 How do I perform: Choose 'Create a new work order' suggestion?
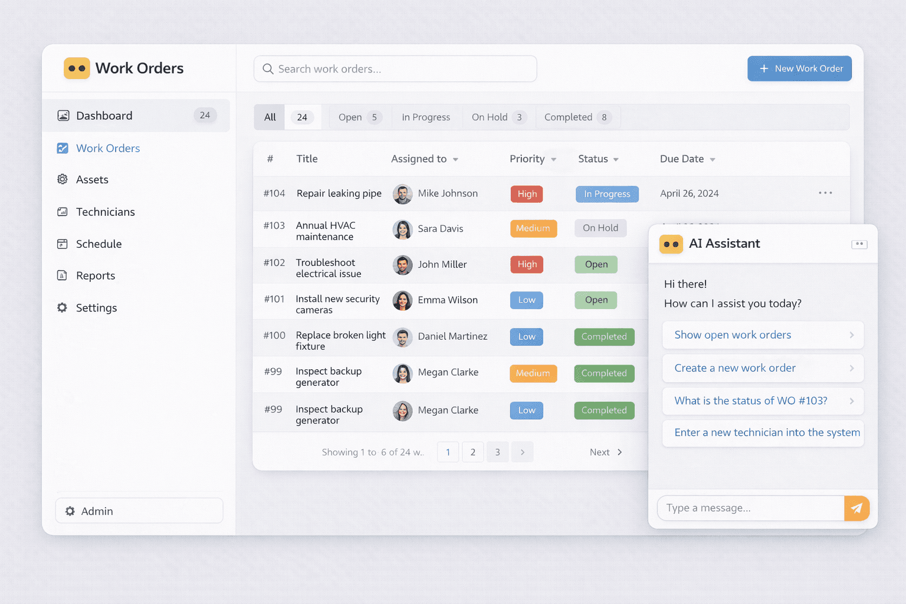click(763, 368)
